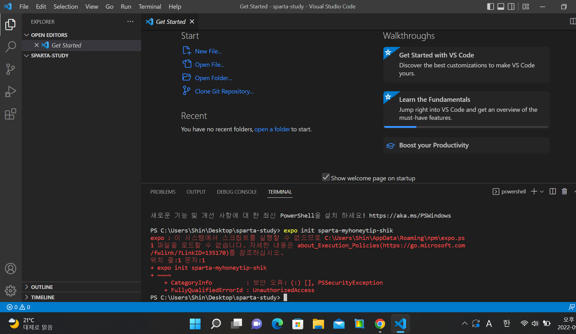Select the Terminal panel tab
576x334 pixels.
click(x=280, y=192)
